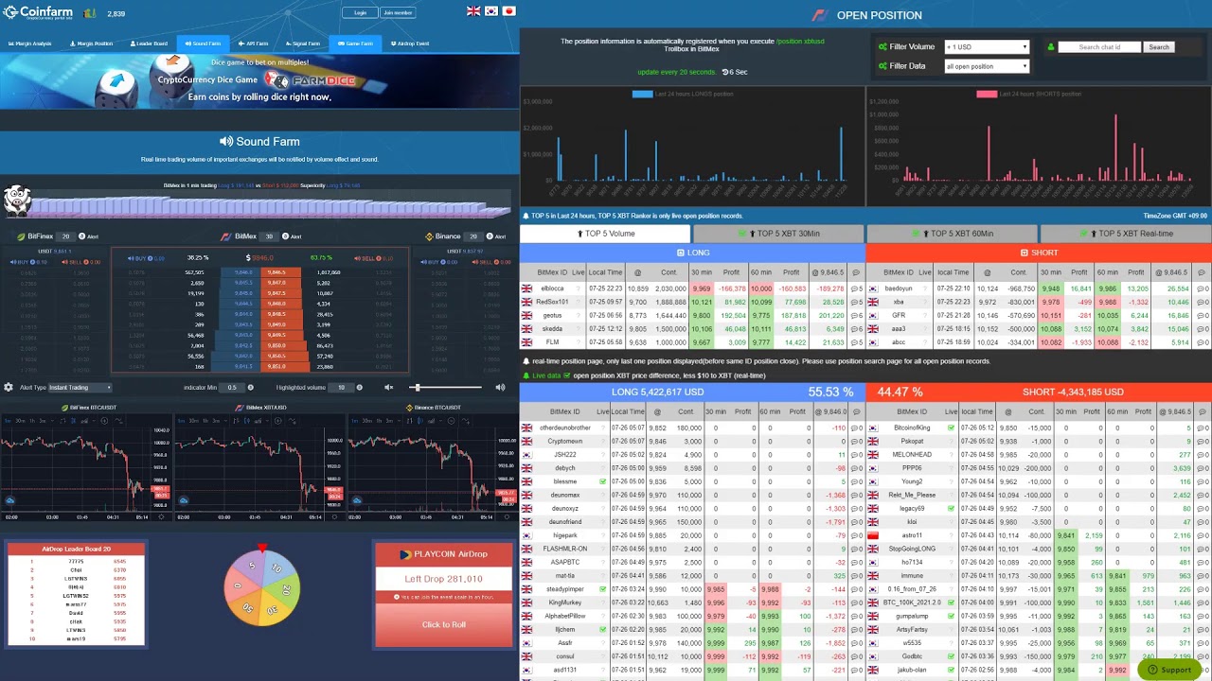This screenshot has width=1212, height=681.
Task: Open the Filter Data dropdown
Action: [987, 66]
